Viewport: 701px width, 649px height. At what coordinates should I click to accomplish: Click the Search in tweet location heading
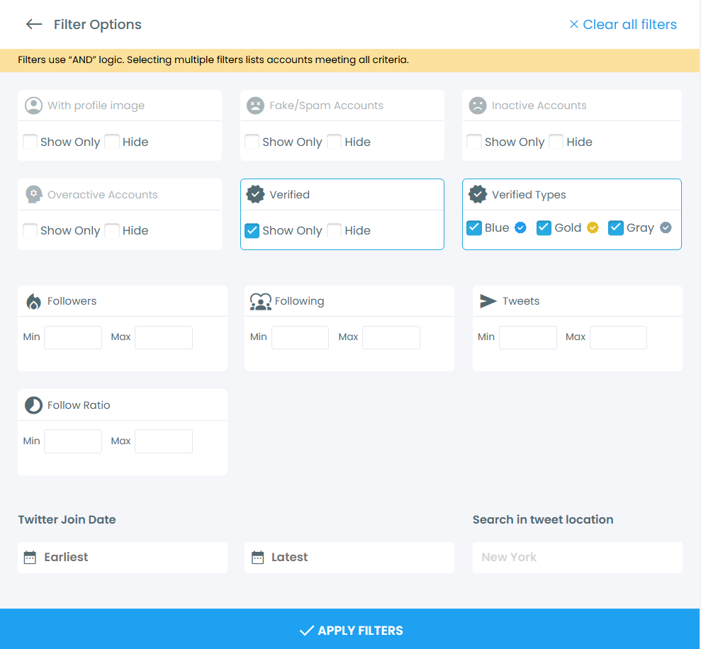[x=543, y=519]
